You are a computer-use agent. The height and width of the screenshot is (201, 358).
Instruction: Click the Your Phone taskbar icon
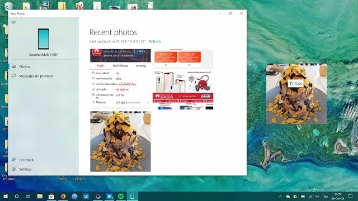pyautogui.click(x=132, y=196)
